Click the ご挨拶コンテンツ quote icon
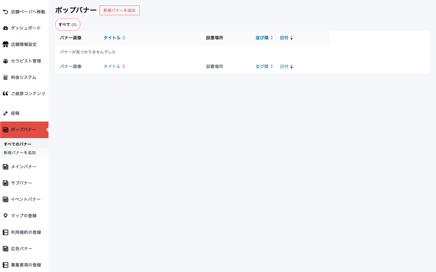The width and height of the screenshot is (436, 272). (5, 94)
